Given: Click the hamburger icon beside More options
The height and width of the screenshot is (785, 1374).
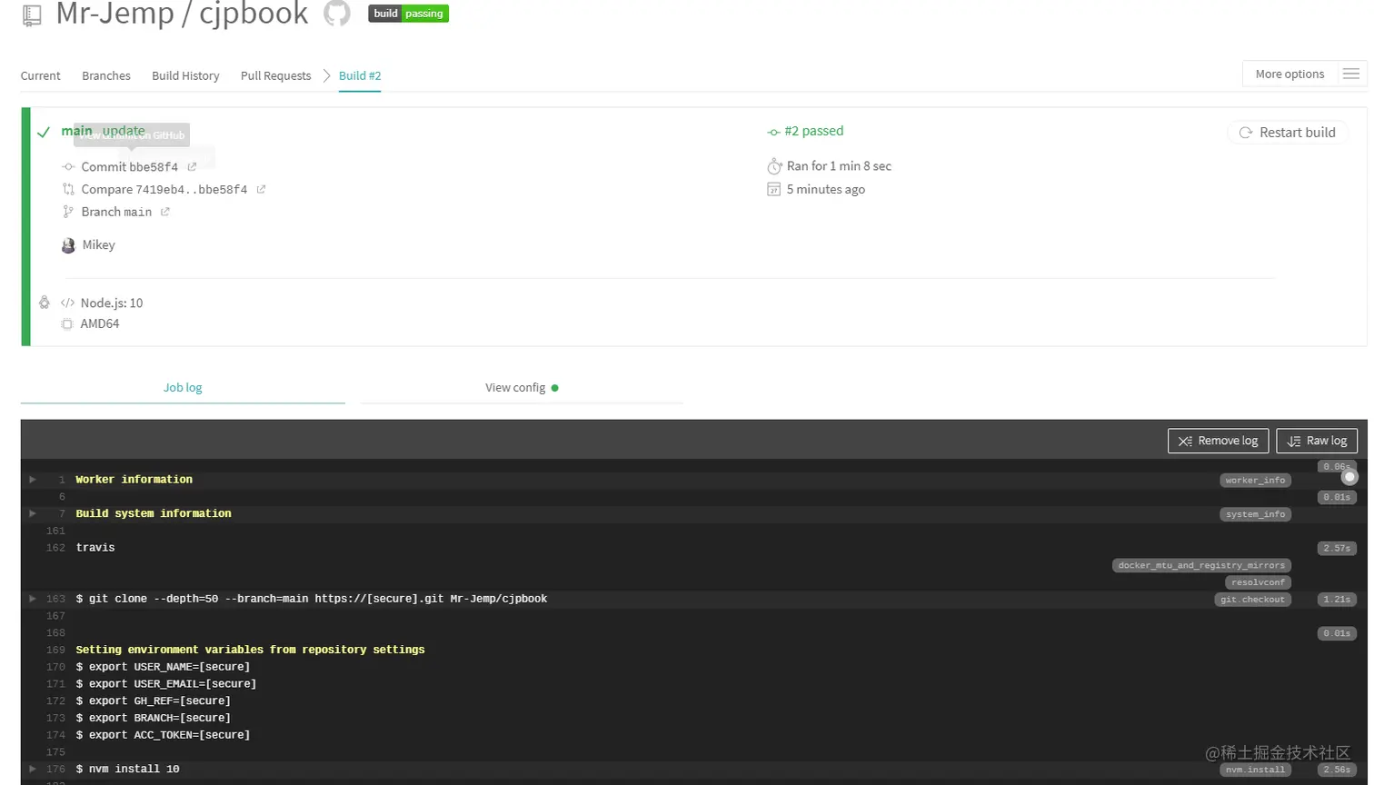Looking at the screenshot, I should point(1351,74).
